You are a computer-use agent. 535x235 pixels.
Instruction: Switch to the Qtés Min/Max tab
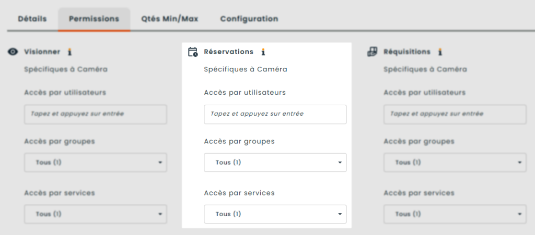pos(169,19)
